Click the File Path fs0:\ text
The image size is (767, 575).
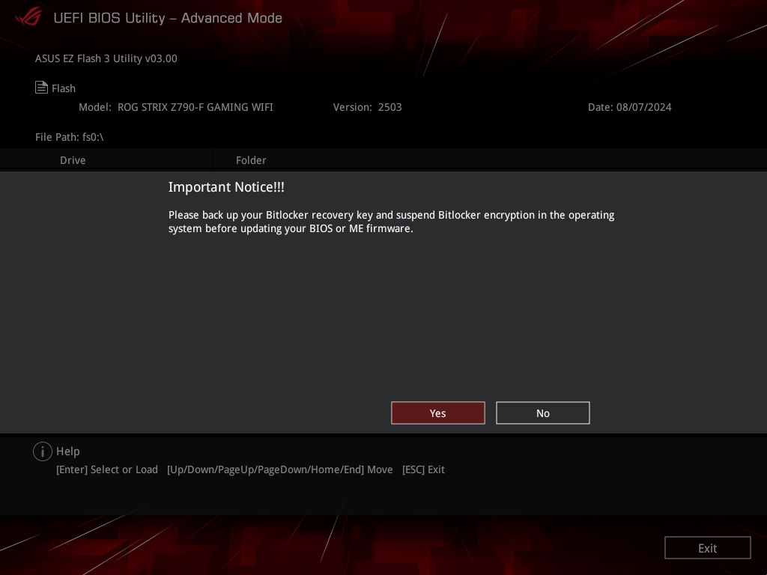coord(70,137)
